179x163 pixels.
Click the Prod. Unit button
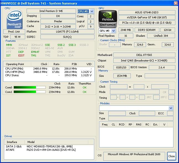[14, 31]
